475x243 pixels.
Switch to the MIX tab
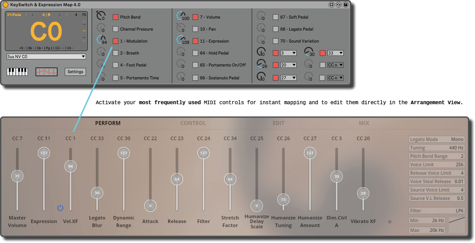click(x=364, y=123)
